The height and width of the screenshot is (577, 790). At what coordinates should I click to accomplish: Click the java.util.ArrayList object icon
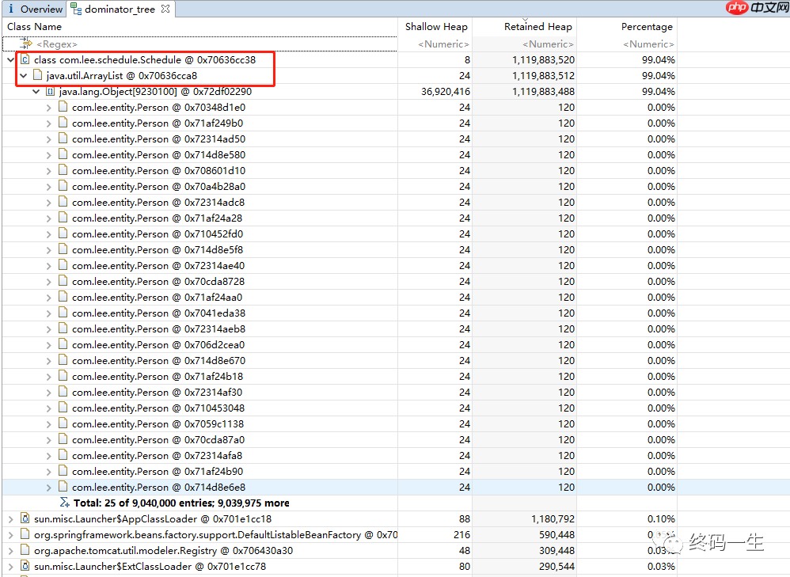(37, 76)
